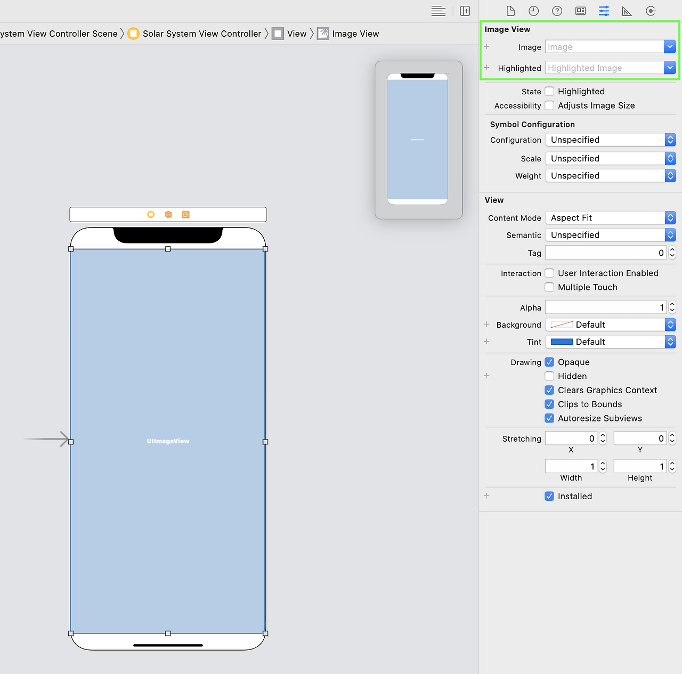Select the Attributes inspector icon
The height and width of the screenshot is (674, 682).
coord(604,11)
